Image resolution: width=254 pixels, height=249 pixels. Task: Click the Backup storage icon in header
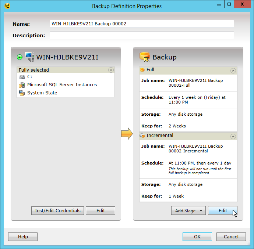(145, 57)
